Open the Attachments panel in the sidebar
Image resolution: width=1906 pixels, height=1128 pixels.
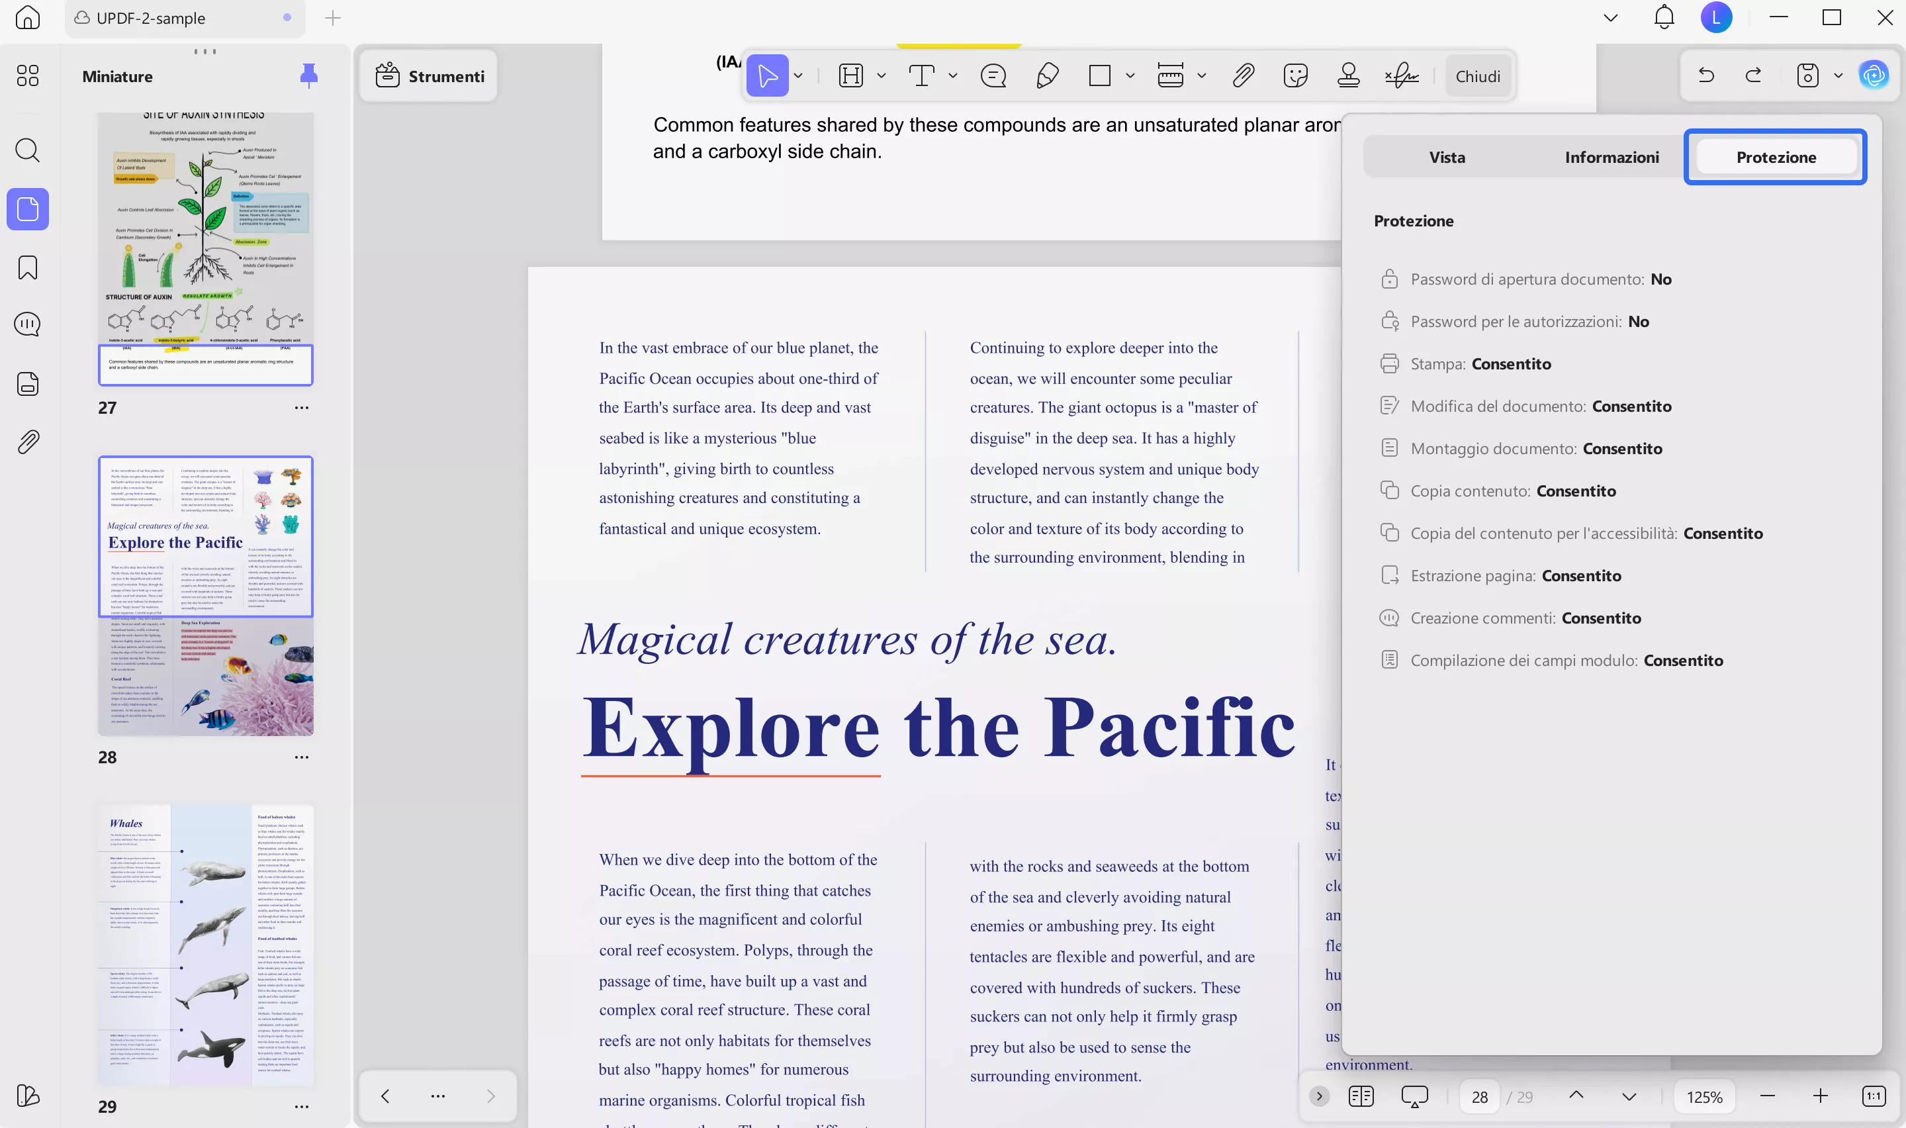click(x=27, y=442)
